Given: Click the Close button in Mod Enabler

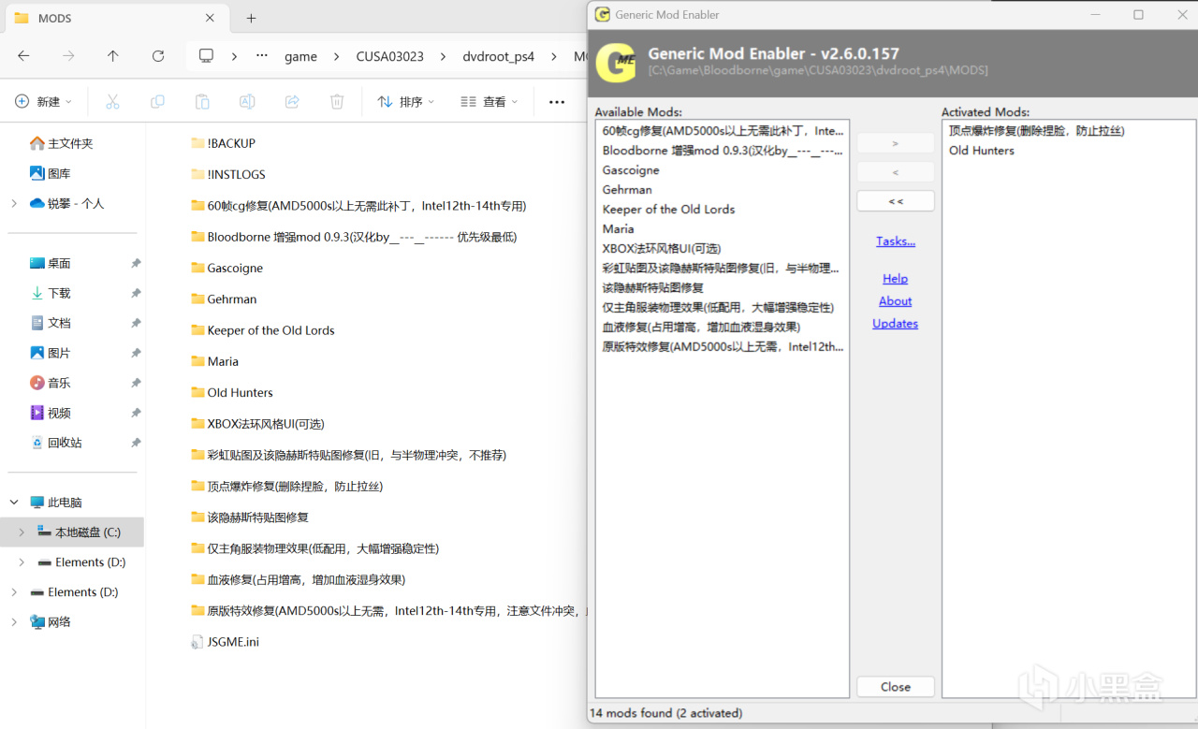Looking at the screenshot, I should tap(896, 687).
